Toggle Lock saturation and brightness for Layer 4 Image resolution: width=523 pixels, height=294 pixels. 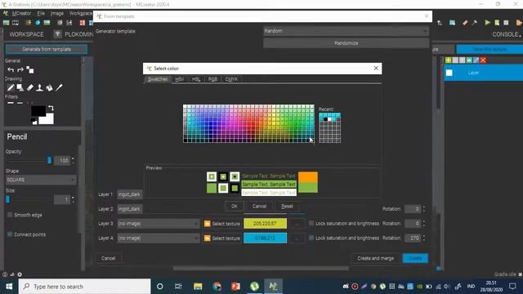(311, 238)
